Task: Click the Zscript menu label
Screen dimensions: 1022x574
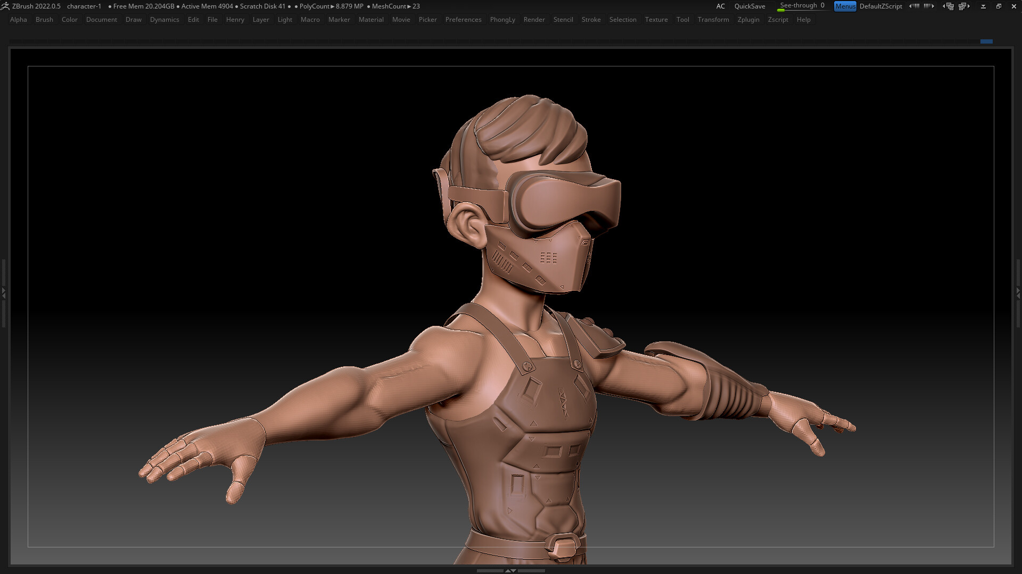Action: coord(778,20)
